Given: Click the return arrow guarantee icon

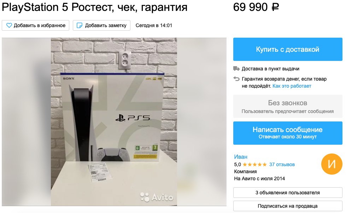Looking at the screenshot, I should click(x=236, y=79).
